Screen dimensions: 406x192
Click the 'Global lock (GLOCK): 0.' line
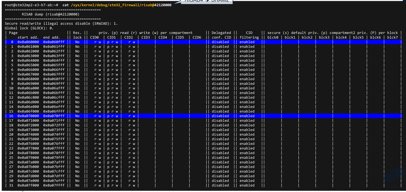29,28
